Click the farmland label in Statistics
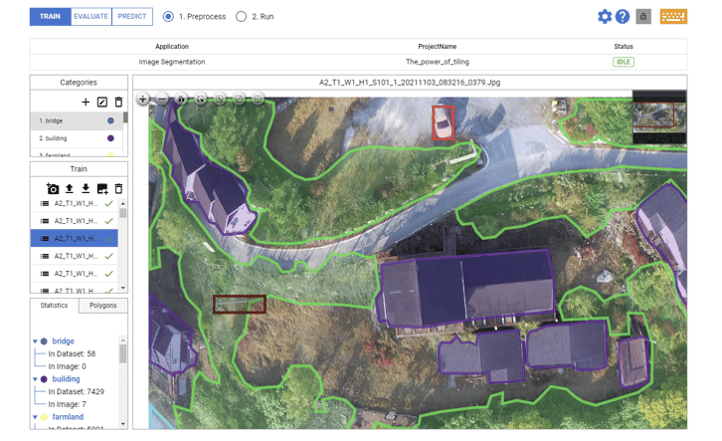 tap(68, 417)
